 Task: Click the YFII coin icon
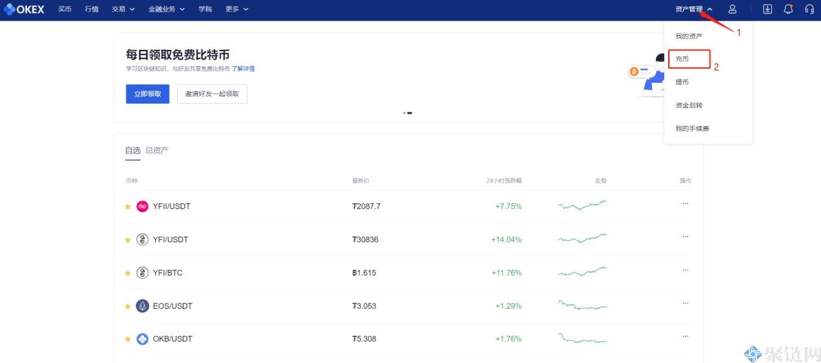pos(142,206)
